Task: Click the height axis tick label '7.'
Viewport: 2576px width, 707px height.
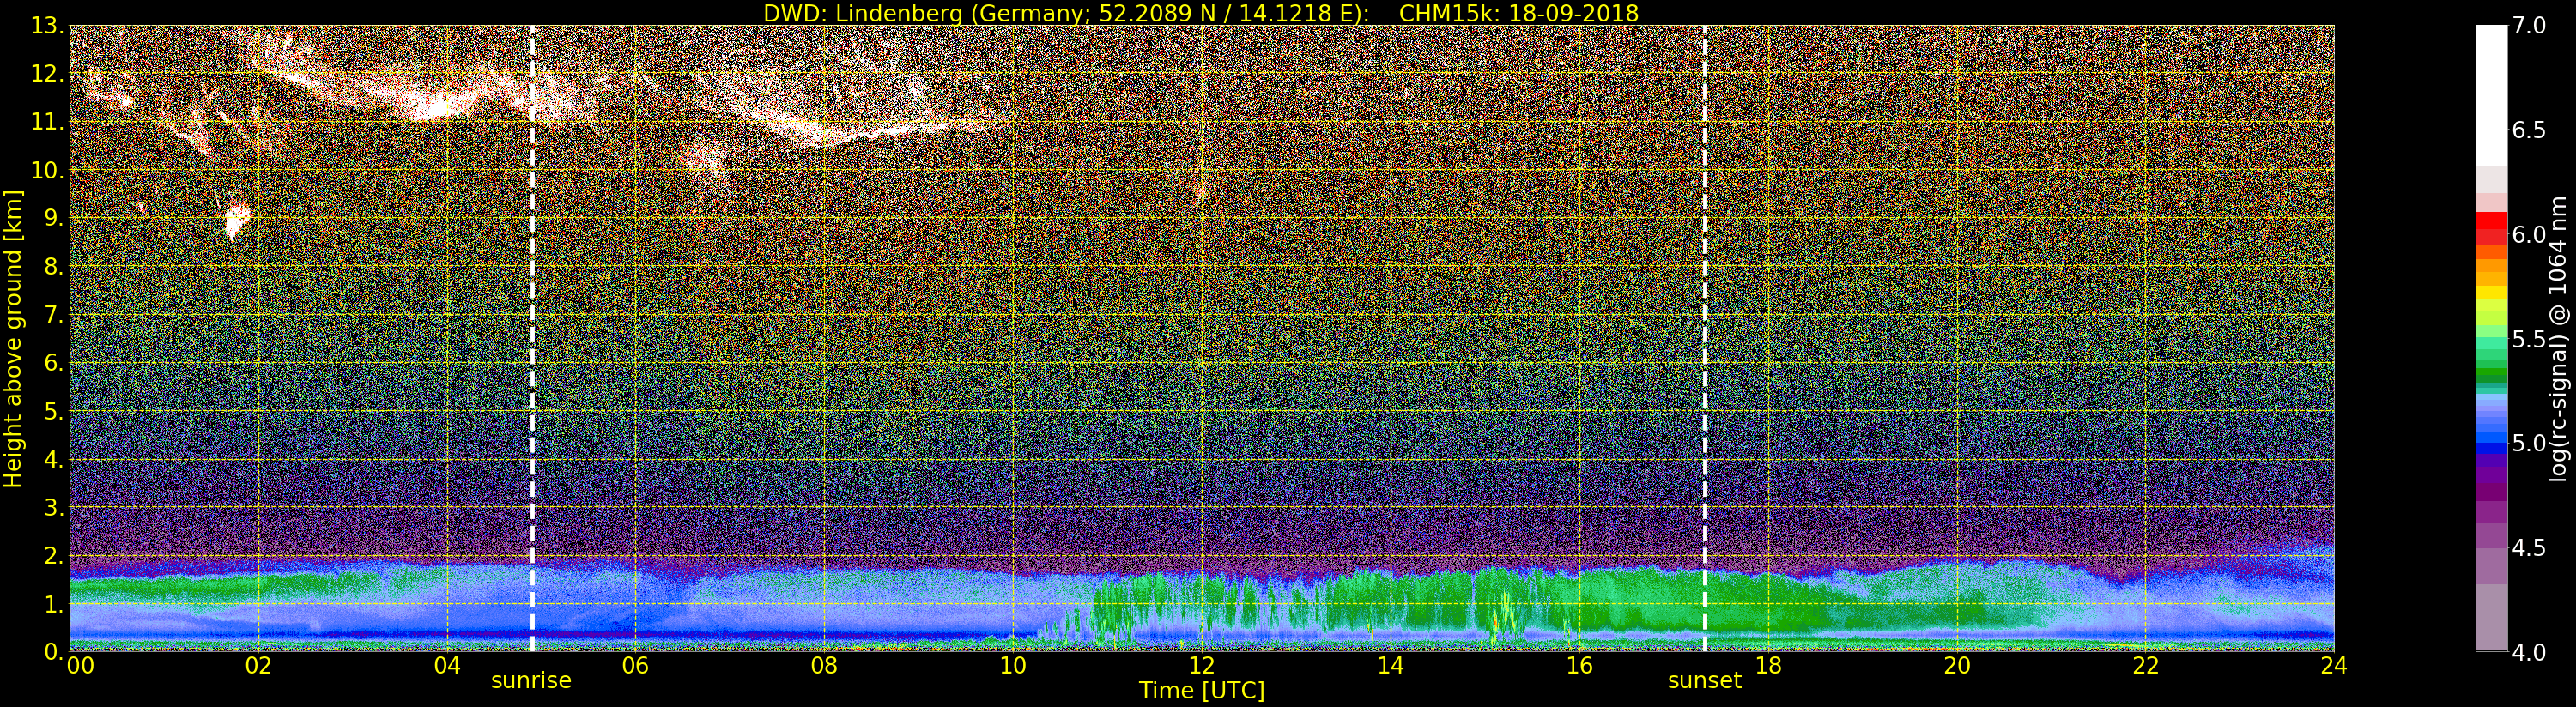Action: coord(53,315)
